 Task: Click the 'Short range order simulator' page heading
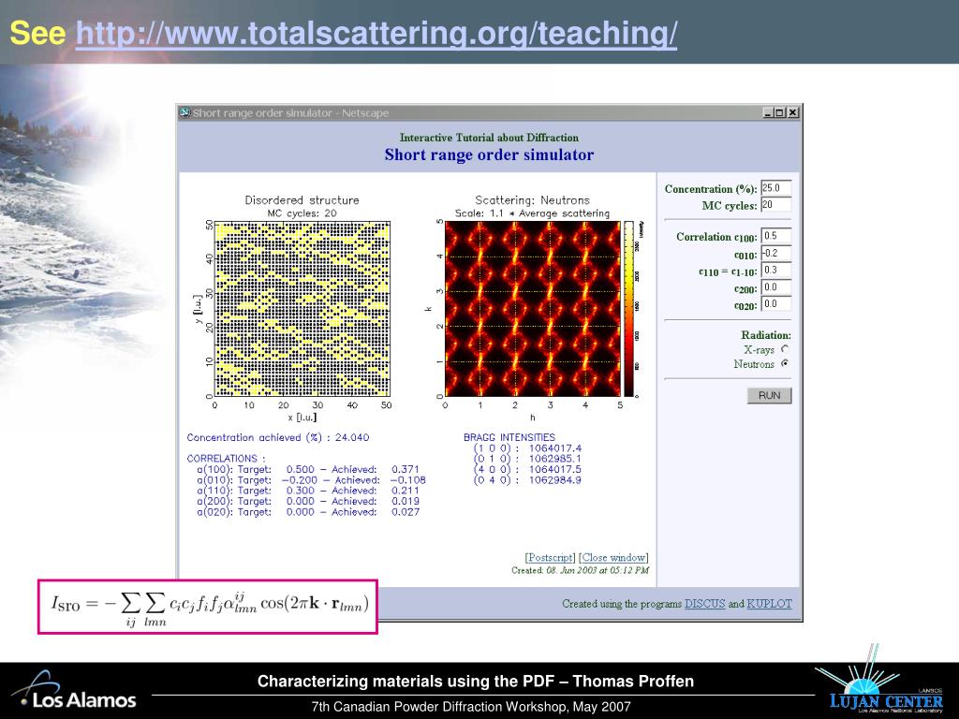[x=489, y=154]
